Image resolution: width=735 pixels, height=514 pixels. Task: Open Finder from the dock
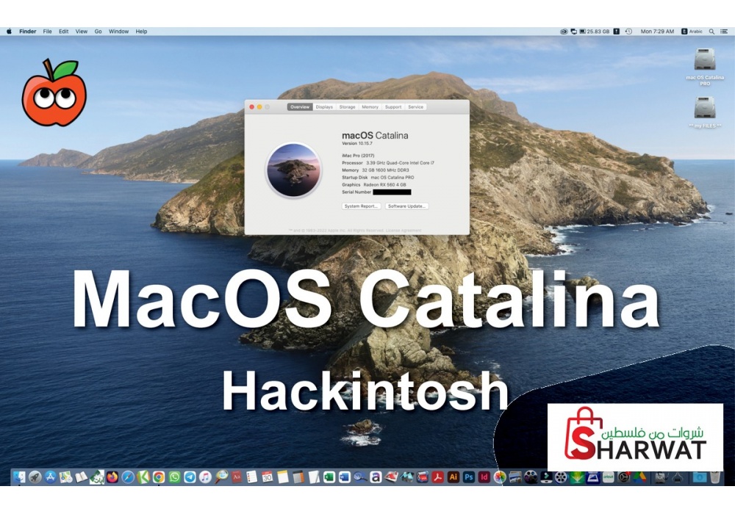[x=19, y=477]
